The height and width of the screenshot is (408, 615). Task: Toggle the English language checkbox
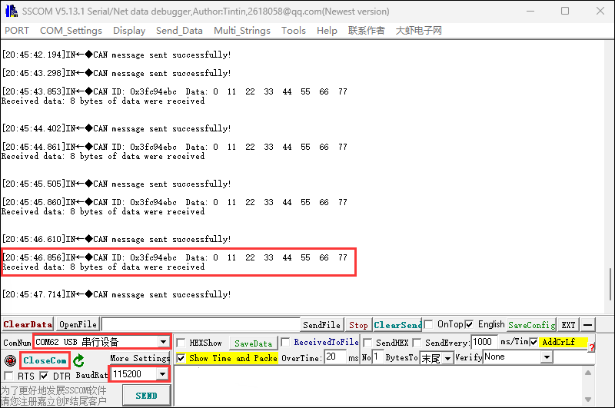coord(469,324)
